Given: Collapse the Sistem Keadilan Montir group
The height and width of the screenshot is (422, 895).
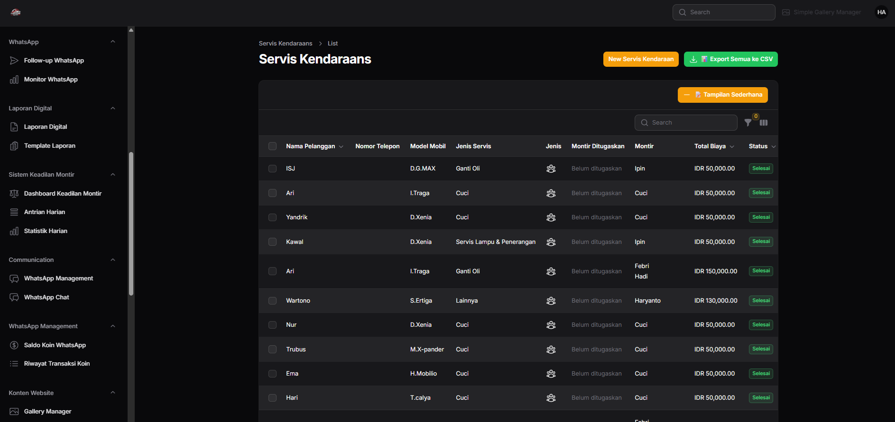Looking at the screenshot, I should pyautogui.click(x=113, y=174).
